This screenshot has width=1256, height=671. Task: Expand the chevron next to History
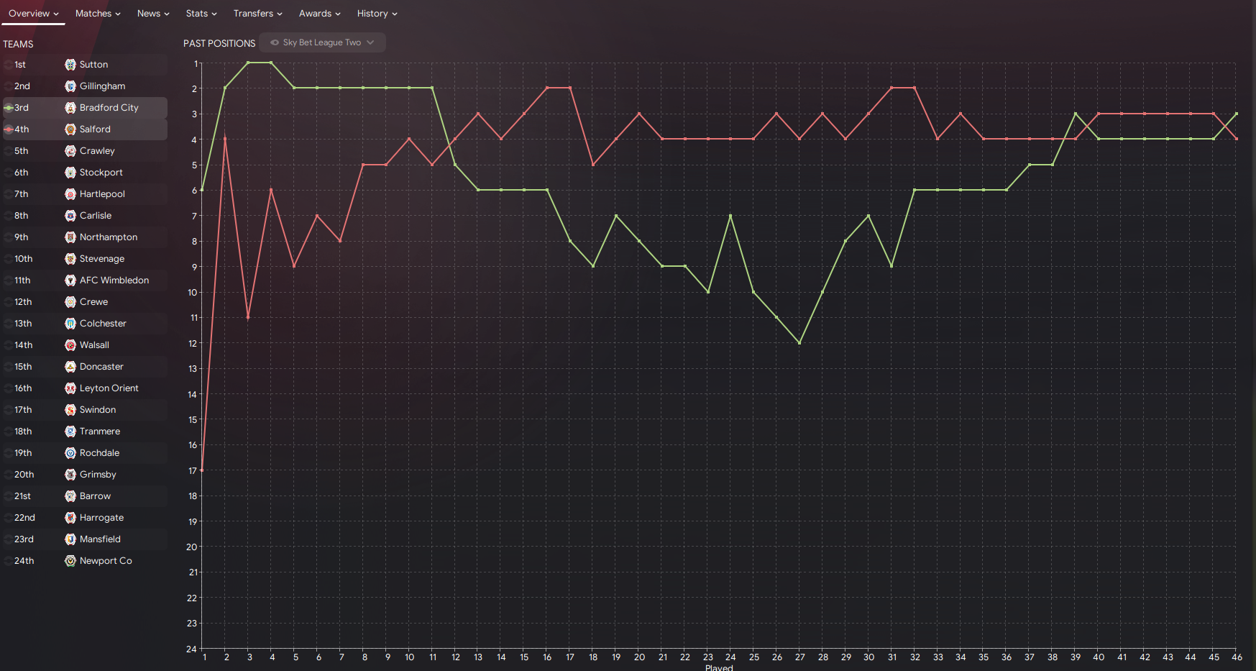pos(395,14)
